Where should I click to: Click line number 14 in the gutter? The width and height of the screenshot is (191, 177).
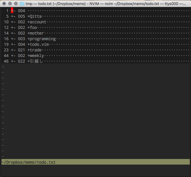coord(6,33)
